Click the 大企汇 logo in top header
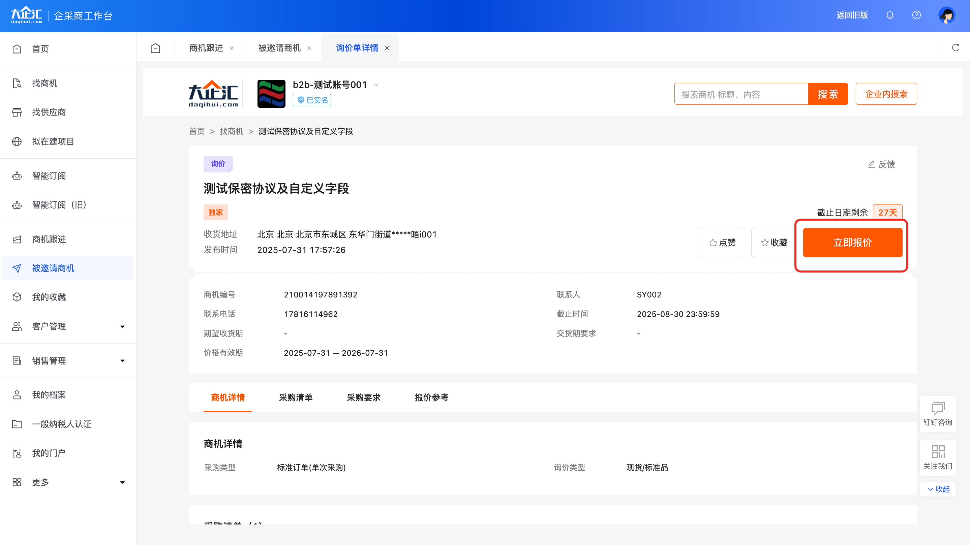This screenshot has width=970, height=545. tap(27, 15)
